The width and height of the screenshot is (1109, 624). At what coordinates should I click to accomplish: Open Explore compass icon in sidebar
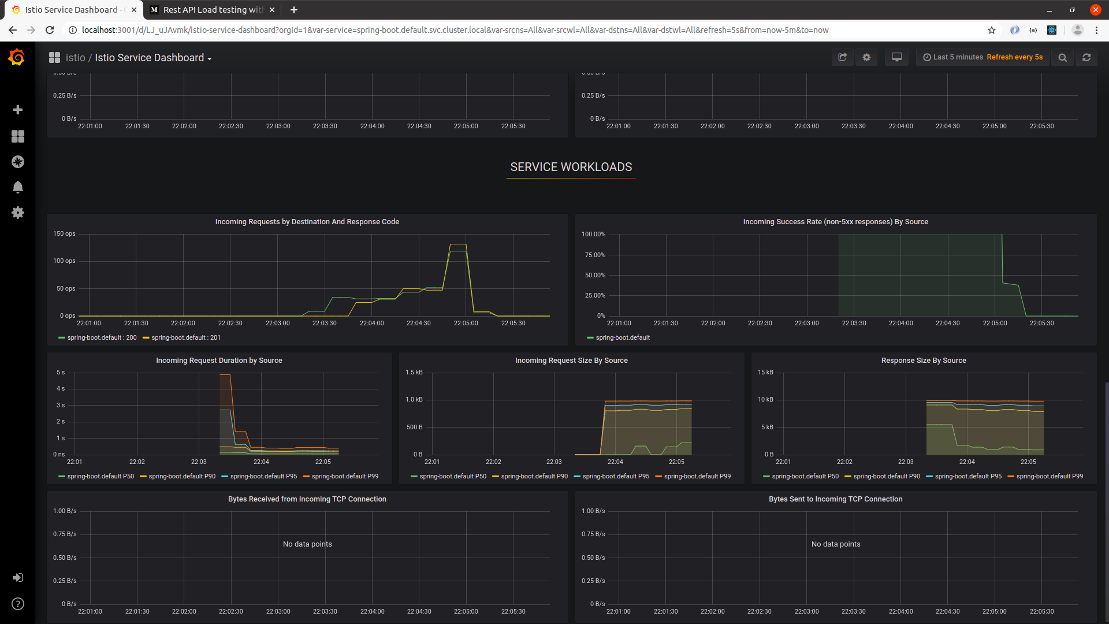click(18, 162)
